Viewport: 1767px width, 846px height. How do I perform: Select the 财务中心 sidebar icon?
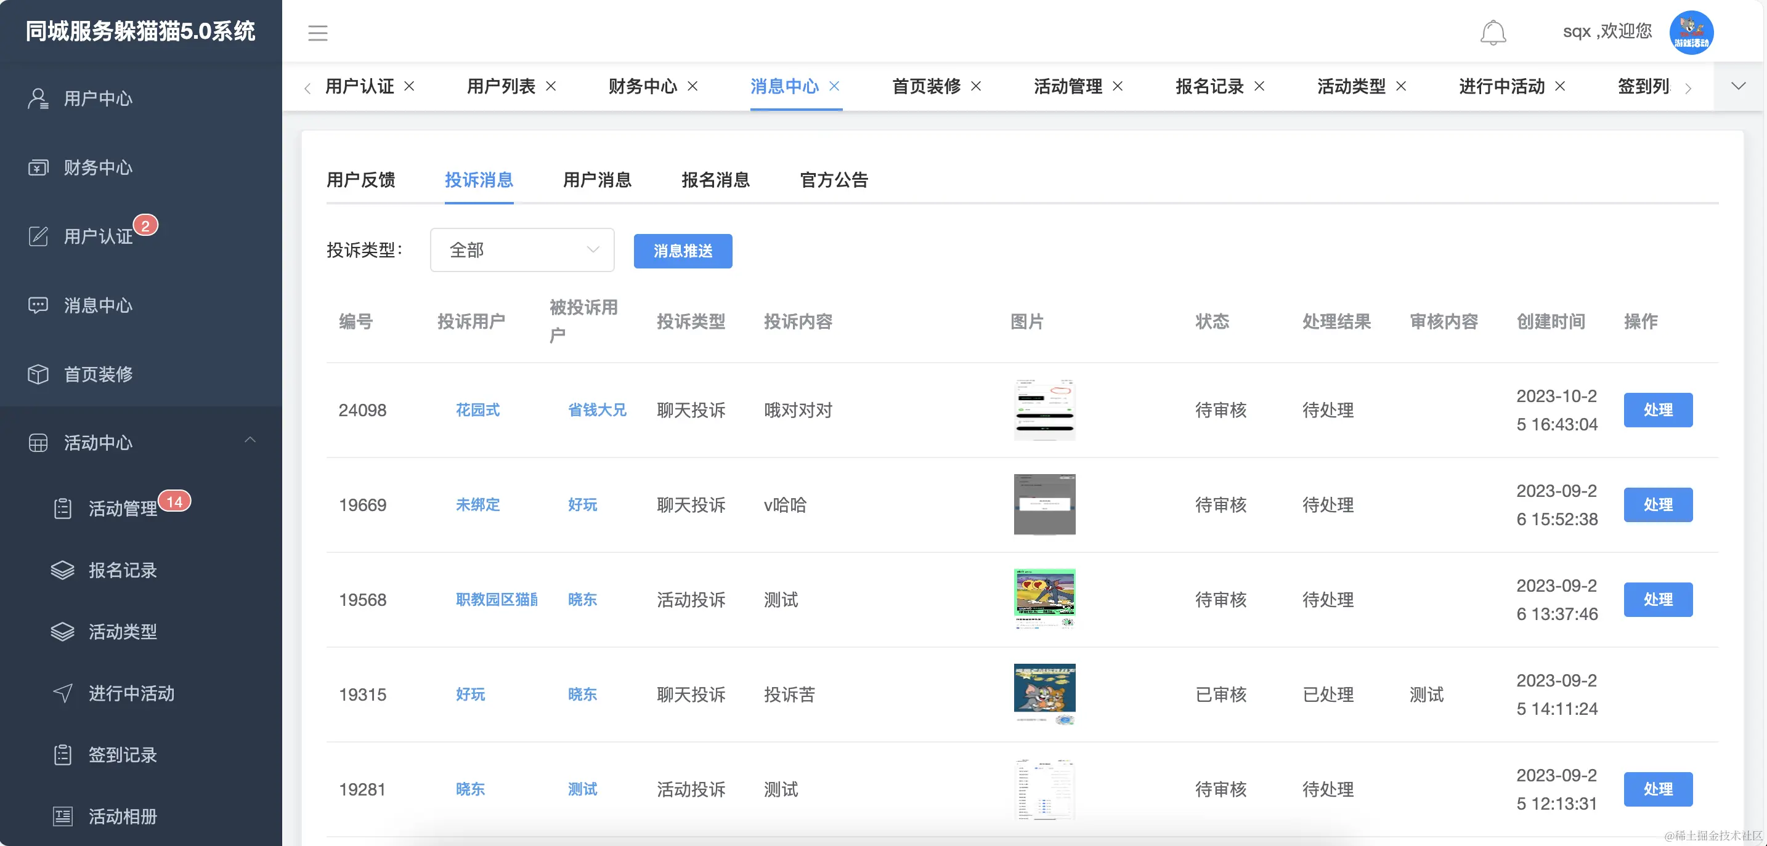tap(38, 167)
